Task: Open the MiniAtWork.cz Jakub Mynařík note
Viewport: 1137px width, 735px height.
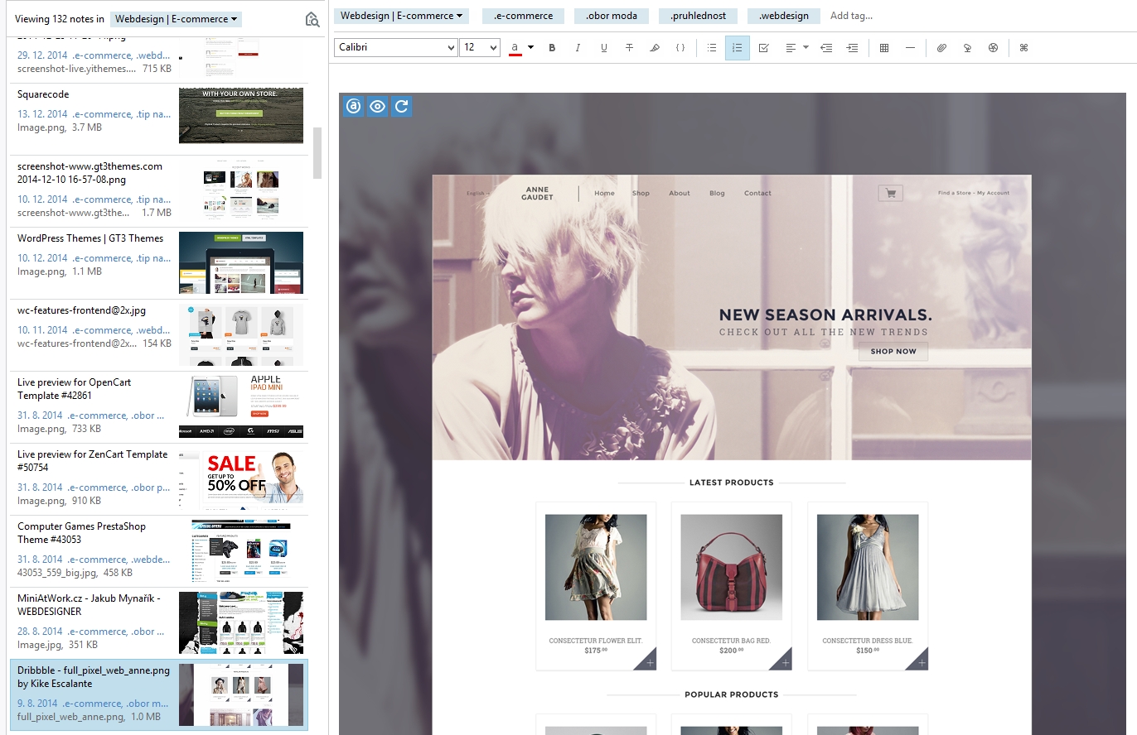Action: (x=158, y=622)
